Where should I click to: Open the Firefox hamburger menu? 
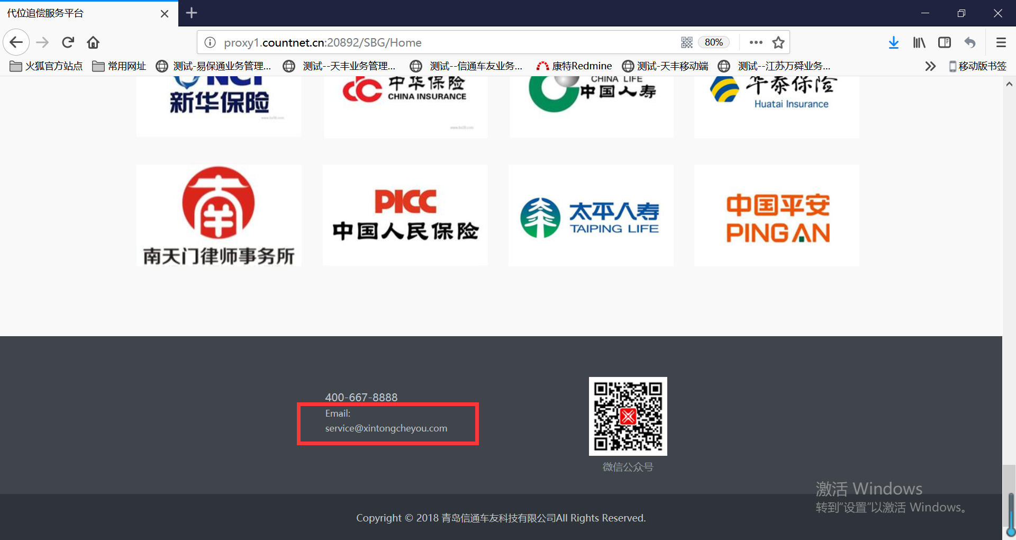click(1001, 42)
